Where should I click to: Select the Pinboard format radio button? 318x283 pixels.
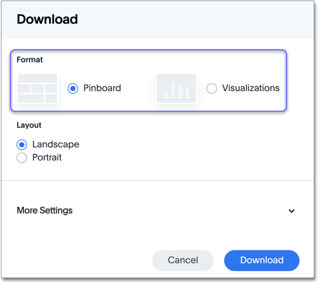(73, 88)
